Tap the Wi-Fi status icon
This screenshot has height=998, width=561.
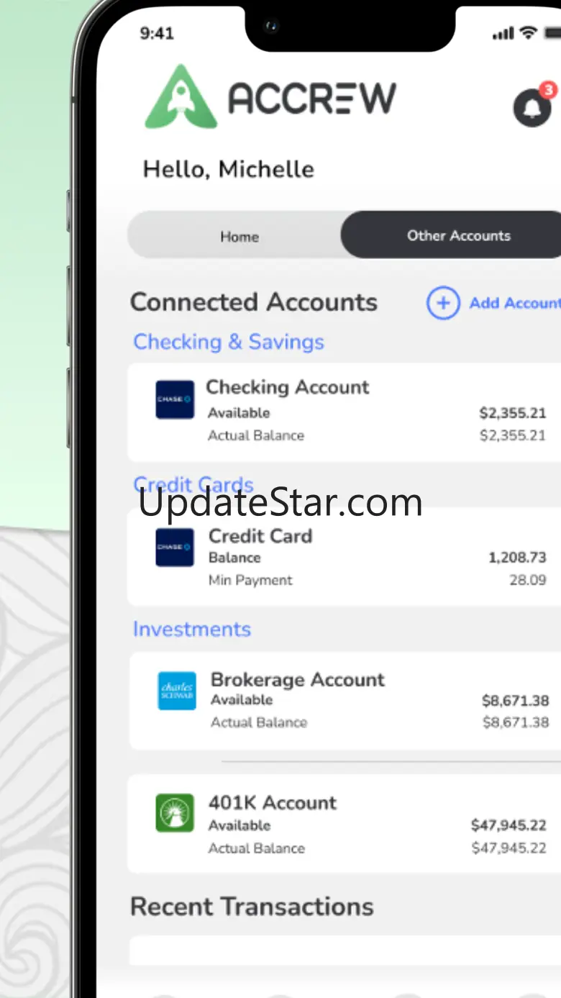(529, 33)
